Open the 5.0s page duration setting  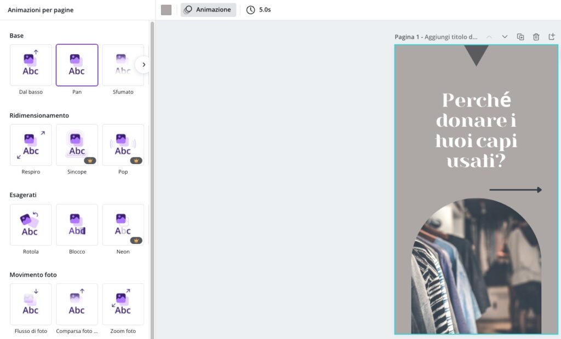[259, 10]
